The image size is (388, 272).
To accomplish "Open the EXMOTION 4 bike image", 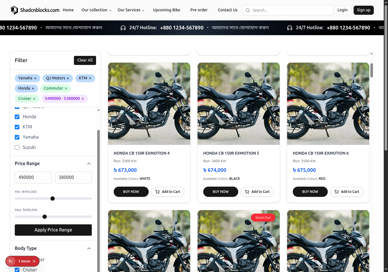I will [x=149, y=104].
